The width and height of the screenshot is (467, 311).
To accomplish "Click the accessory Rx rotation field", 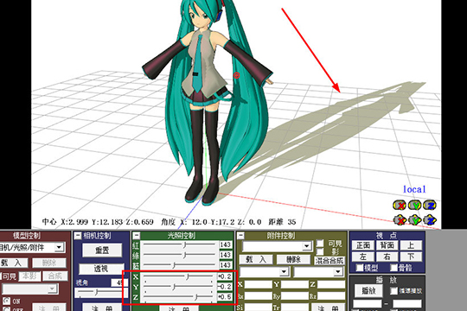I will point(258,296).
